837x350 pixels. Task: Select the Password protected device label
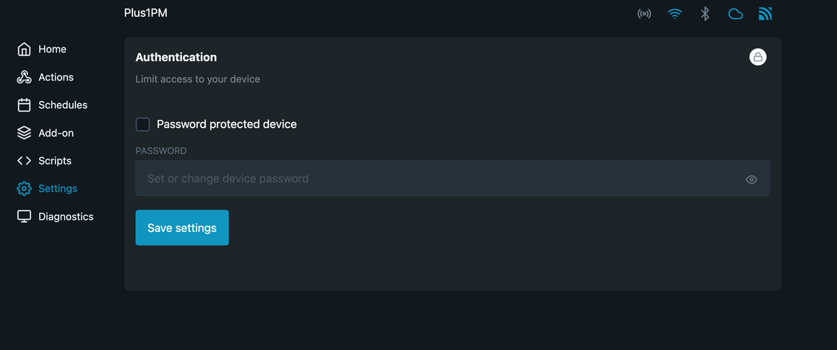(227, 125)
